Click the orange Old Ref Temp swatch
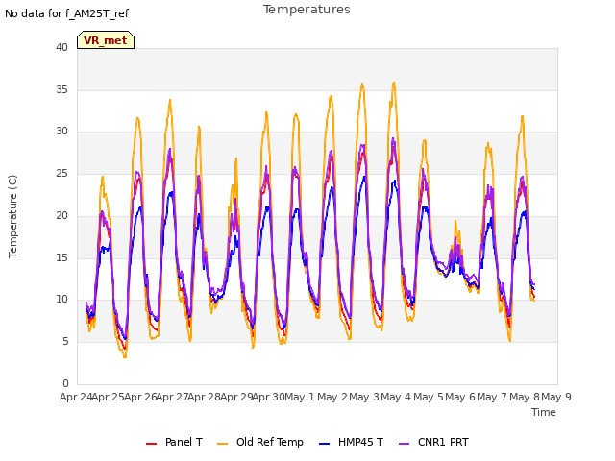Viewport: 615px width, 461px height. [222, 444]
